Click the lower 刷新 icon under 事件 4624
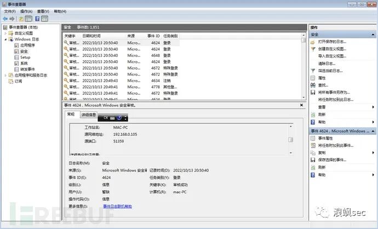The width and height of the screenshot is (378, 229). pos(313,167)
